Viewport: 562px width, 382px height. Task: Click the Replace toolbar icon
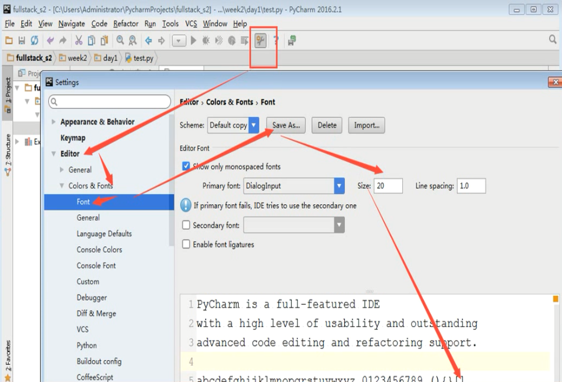[133, 41]
